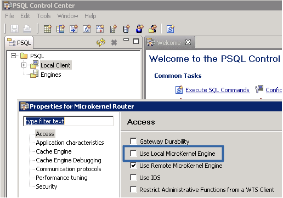Select the PSQL explorer tab
This screenshot has height=198, width=283.
click(x=19, y=43)
